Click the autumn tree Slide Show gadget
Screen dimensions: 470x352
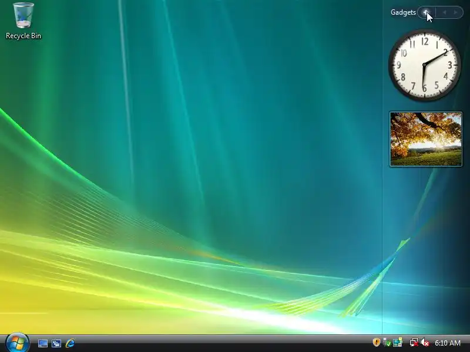coord(425,139)
